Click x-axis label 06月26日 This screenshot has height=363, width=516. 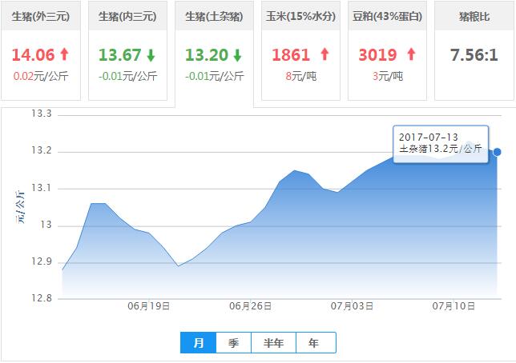[251, 306]
